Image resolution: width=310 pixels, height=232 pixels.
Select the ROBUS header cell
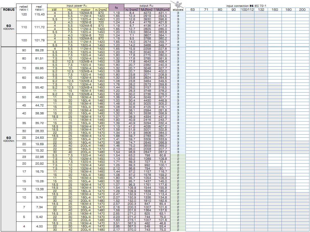click(x=8, y=9)
